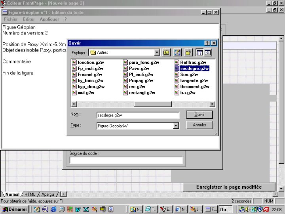Select the file thmoment.g2w
Image resolution: width=285 pixels, height=214 pixels.
tap(192, 87)
